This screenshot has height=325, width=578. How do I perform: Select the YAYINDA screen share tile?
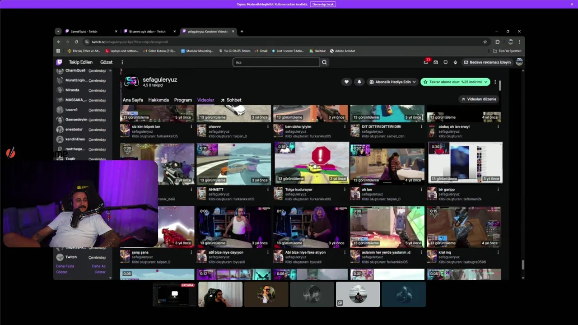coord(174,294)
